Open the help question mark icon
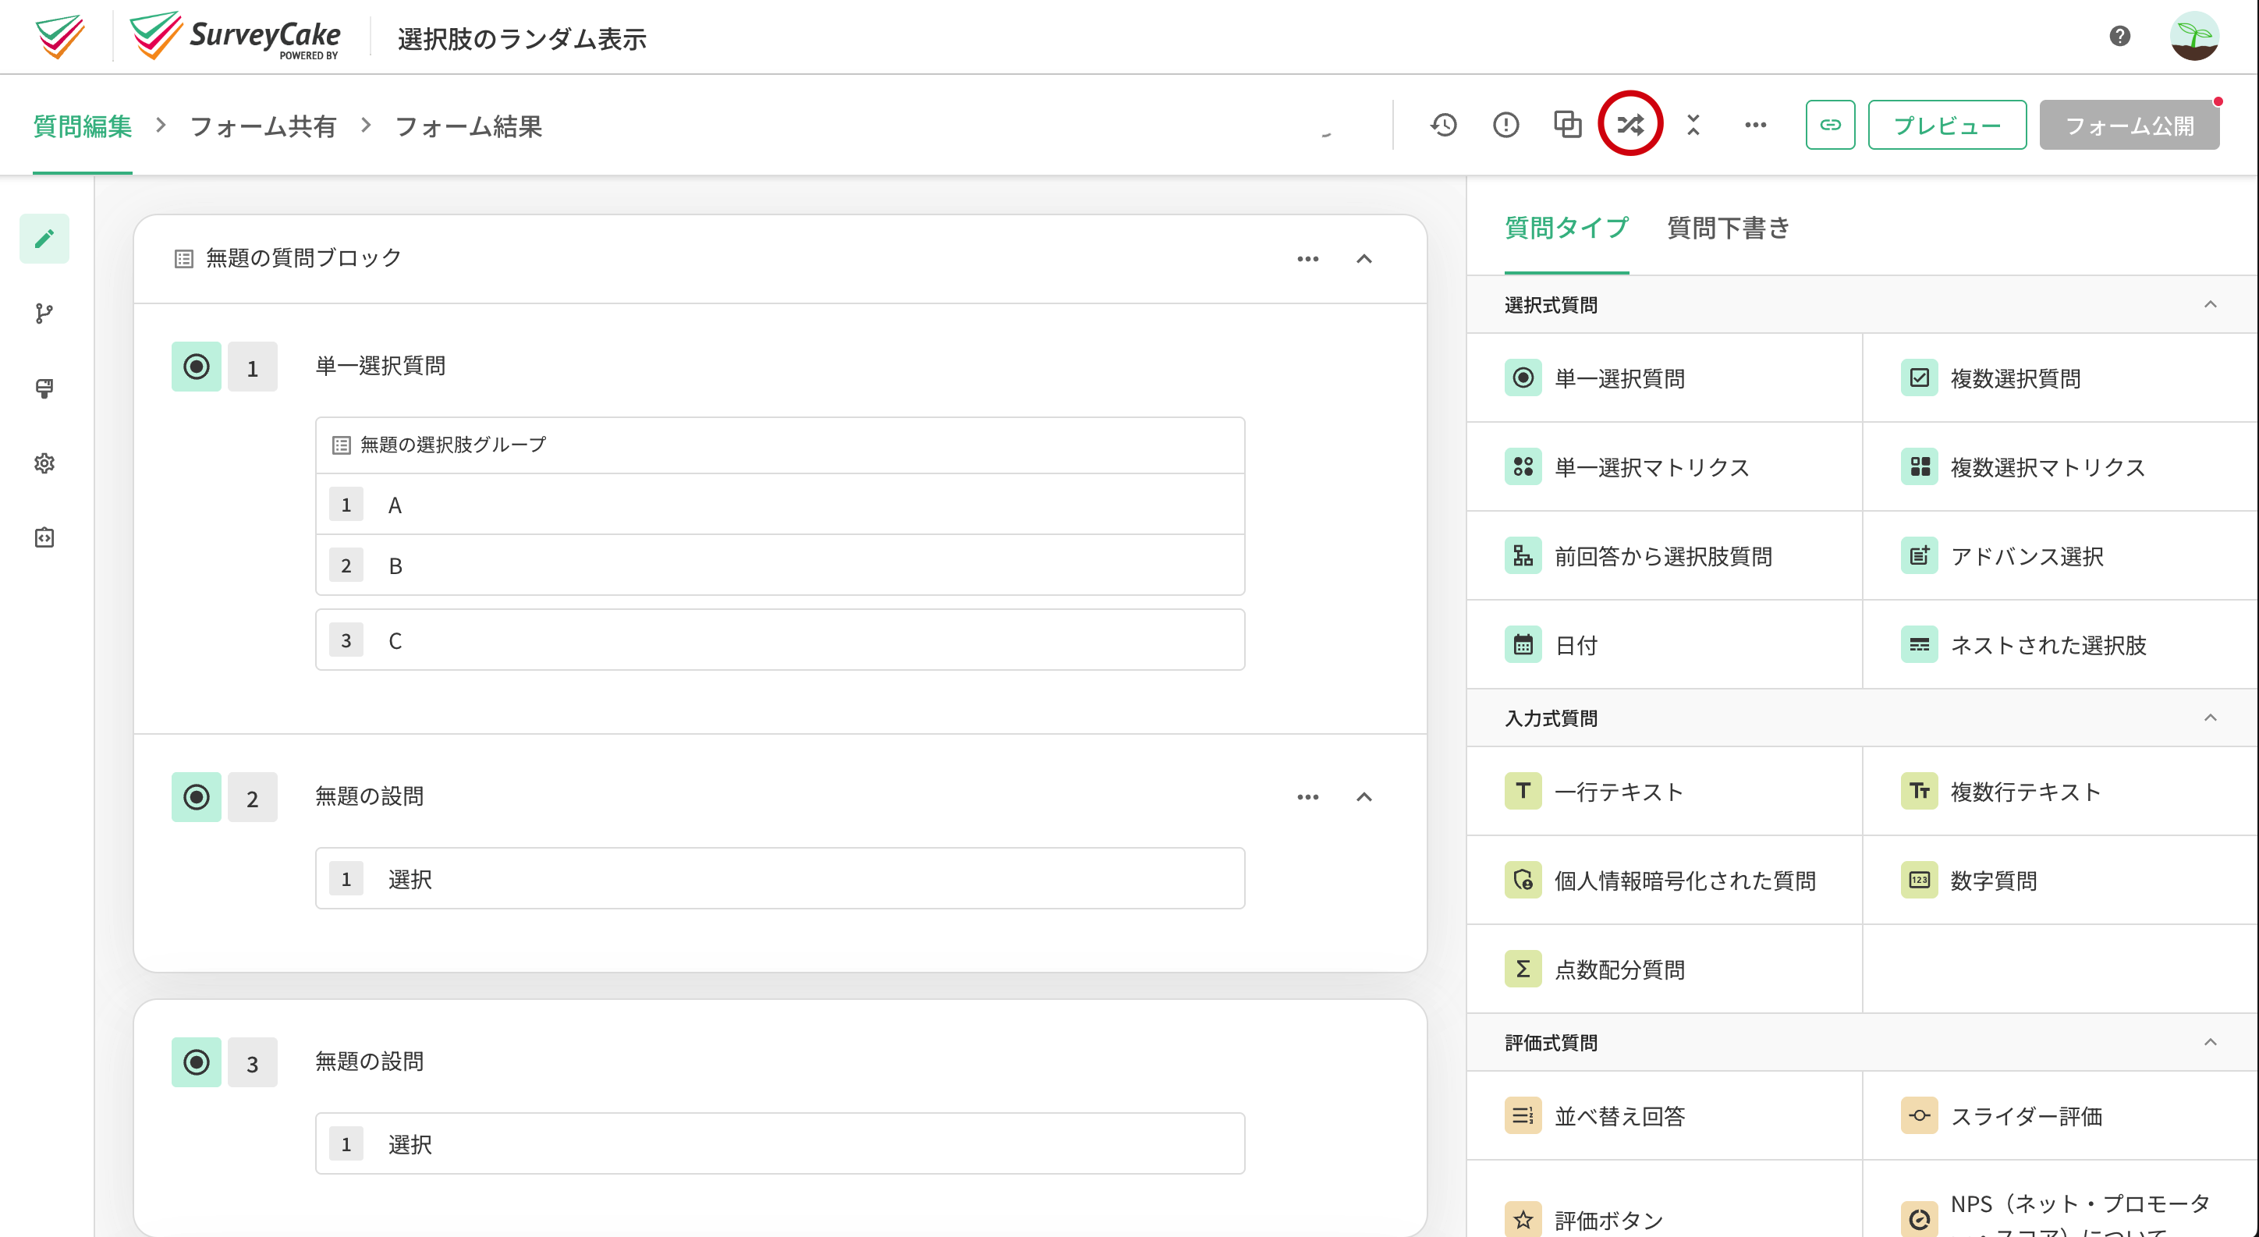2259x1237 pixels. [2119, 36]
